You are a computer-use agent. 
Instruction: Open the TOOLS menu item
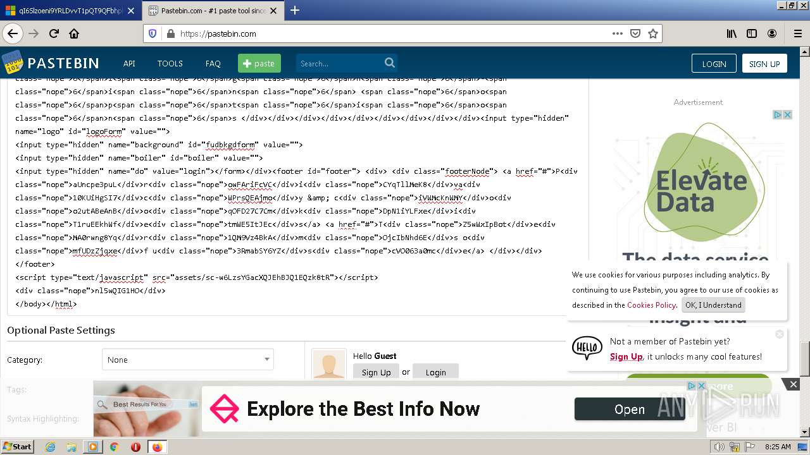coord(170,63)
